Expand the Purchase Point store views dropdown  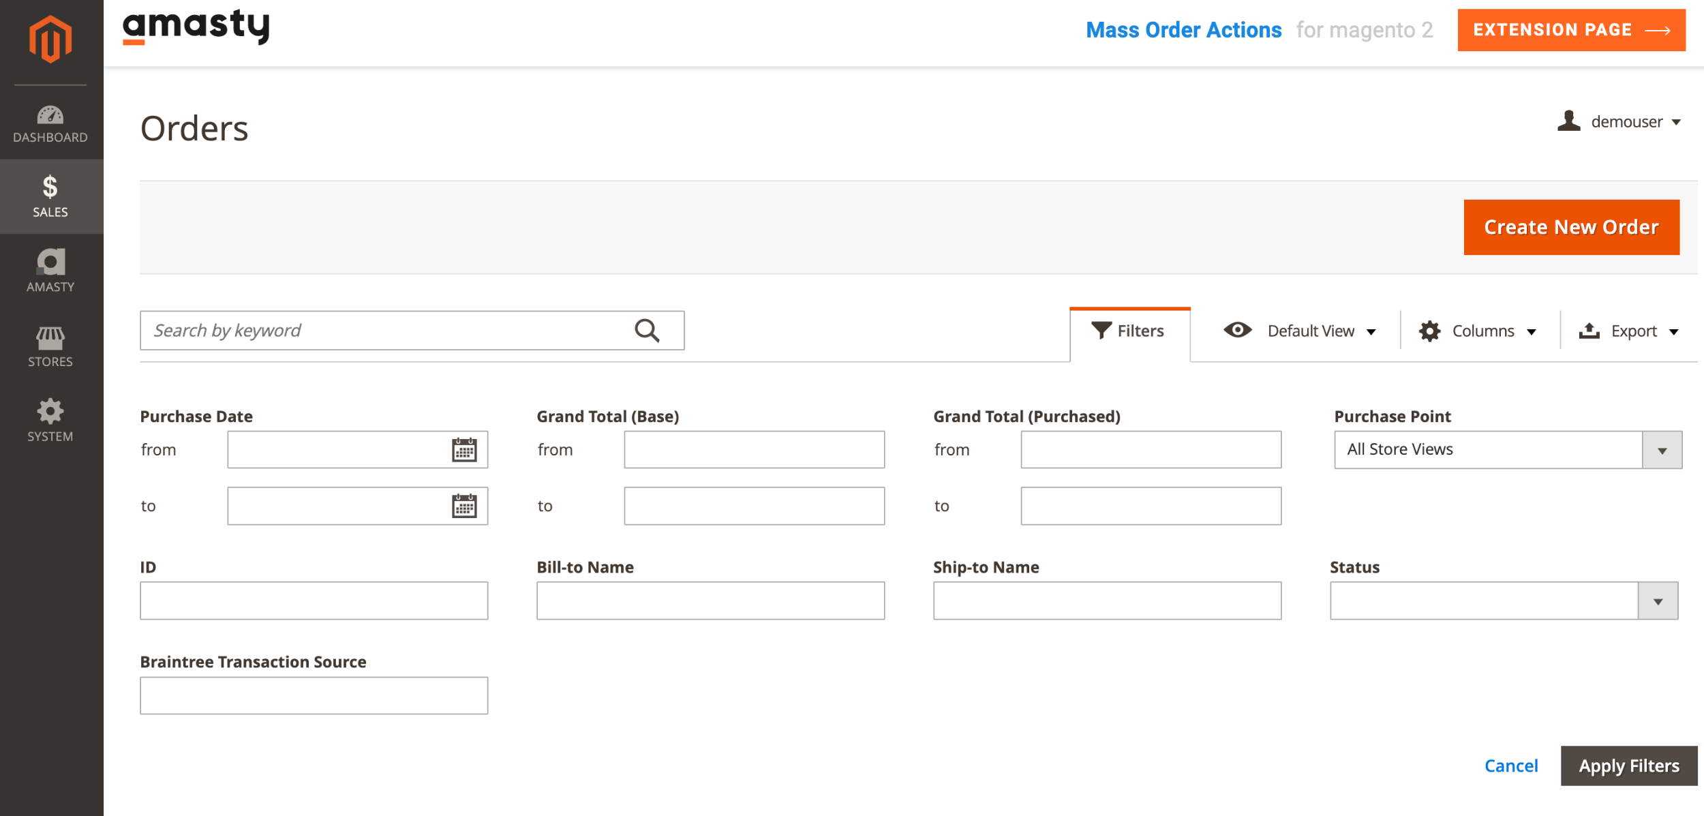tap(1663, 449)
